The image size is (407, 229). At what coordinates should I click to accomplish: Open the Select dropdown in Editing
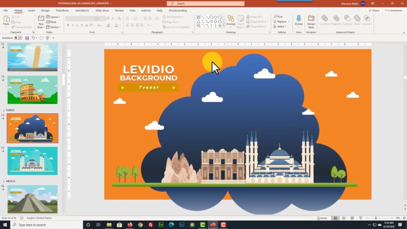[280, 27]
